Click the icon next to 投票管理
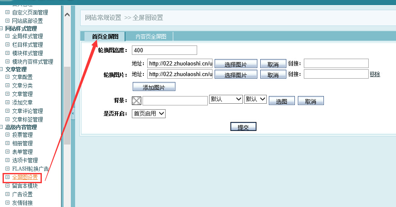The height and width of the screenshot is (207, 396). [x=7, y=135]
